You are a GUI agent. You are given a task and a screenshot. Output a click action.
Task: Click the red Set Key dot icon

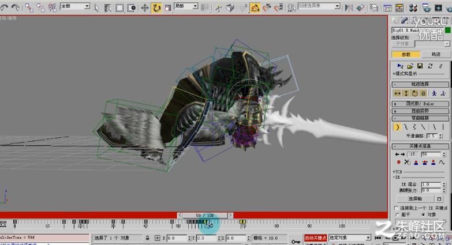point(399,163)
